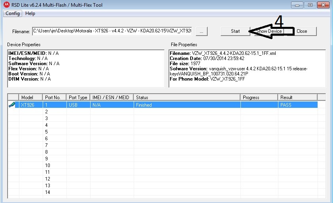Click the N/A cell in XT926 row
The width and height of the screenshot is (333, 203).
click(x=112, y=105)
